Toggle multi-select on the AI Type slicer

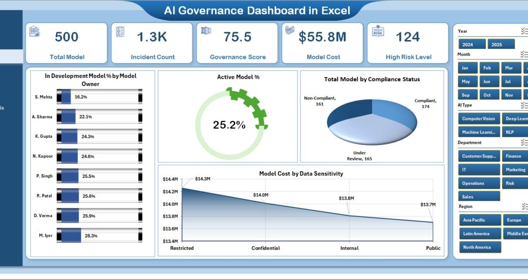[524, 105]
